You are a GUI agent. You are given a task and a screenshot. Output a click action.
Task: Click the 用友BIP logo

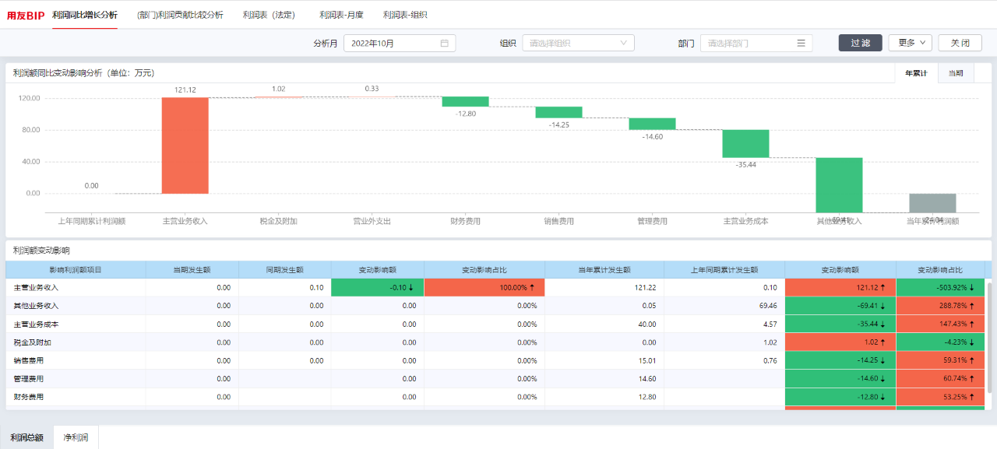click(x=26, y=16)
